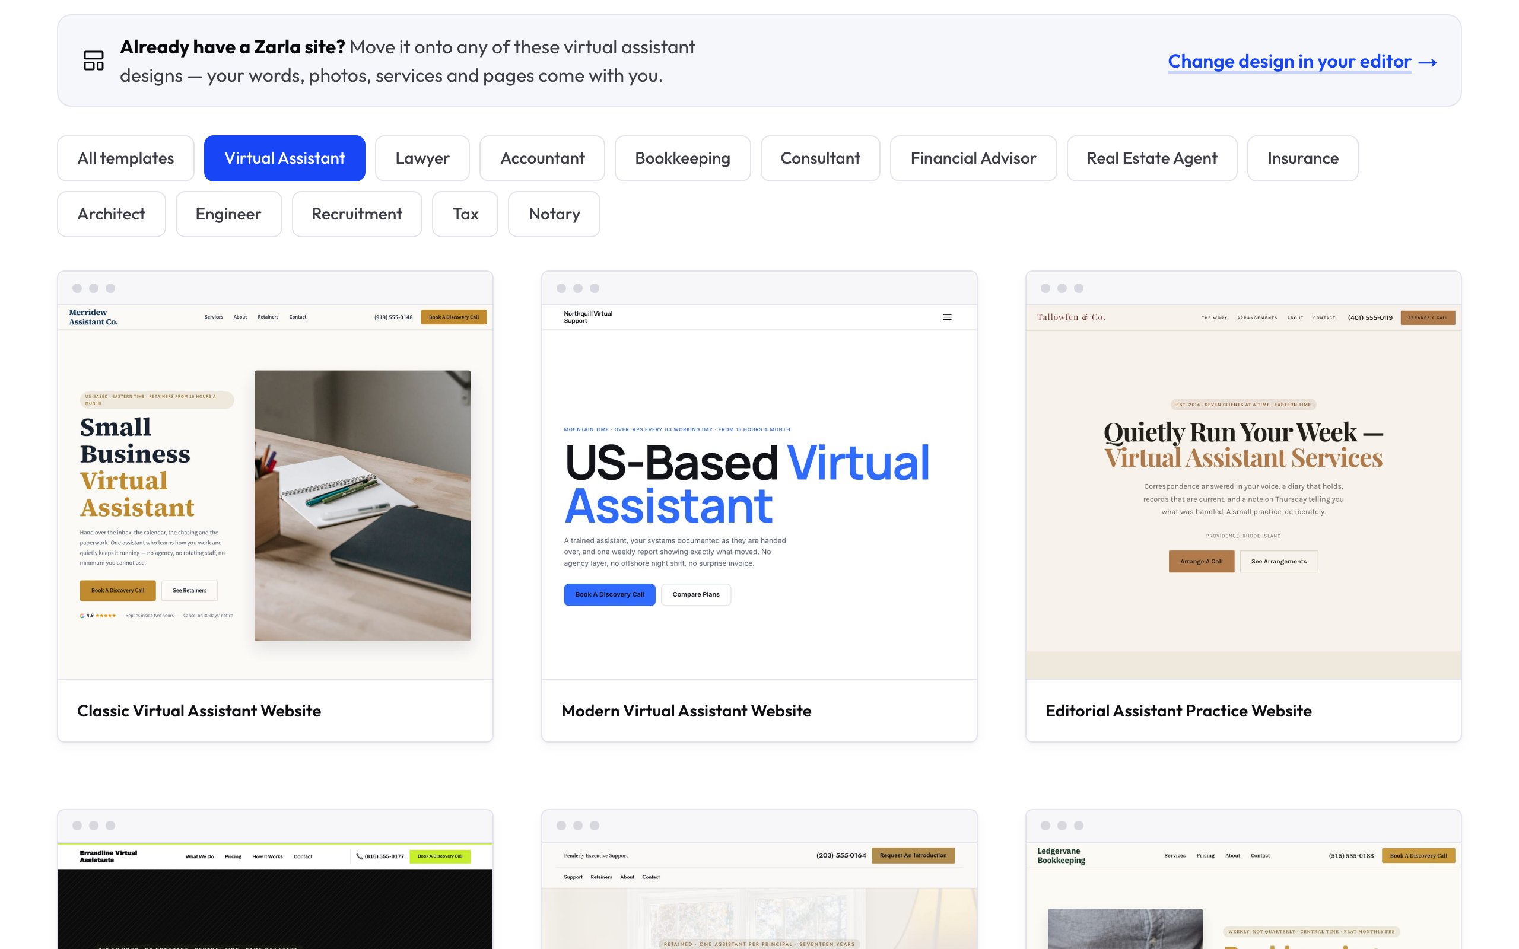Open the Classic Virtual Assistant Website title
This screenshot has height=949, width=1519.
pos(199,711)
